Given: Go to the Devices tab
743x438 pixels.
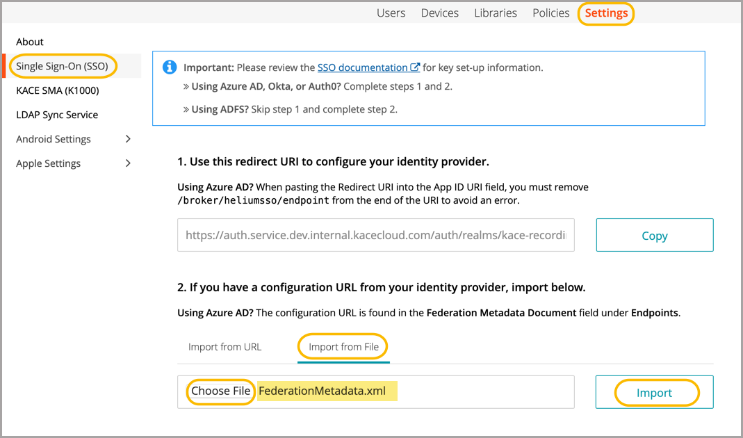Looking at the screenshot, I should pyautogui.click(x=439, y=13).
